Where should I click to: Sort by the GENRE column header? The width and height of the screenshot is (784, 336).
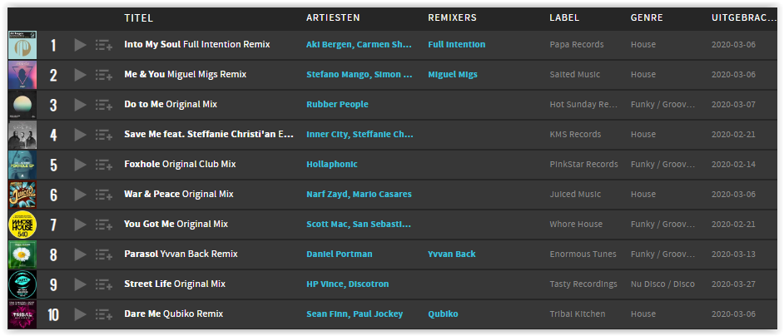(647, 18)
